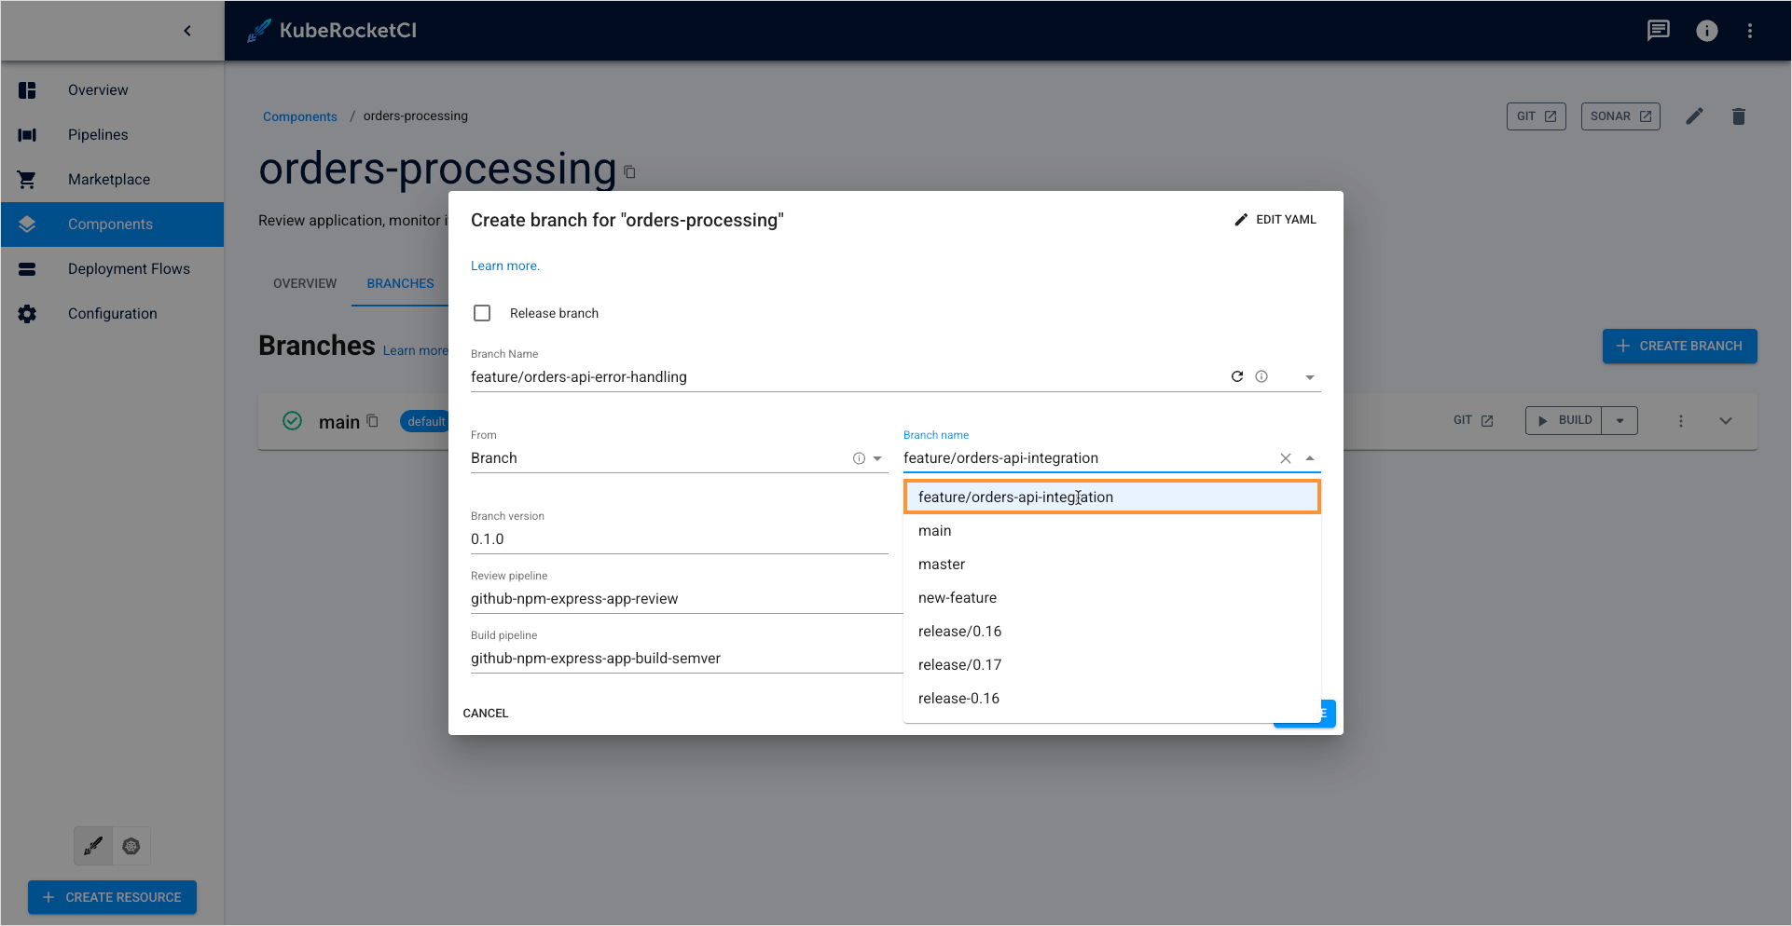Image resolution: width=1792 pixels, height=926 pixels.
Task: Click the info icon in the top bar
Action: [1707, 30]
